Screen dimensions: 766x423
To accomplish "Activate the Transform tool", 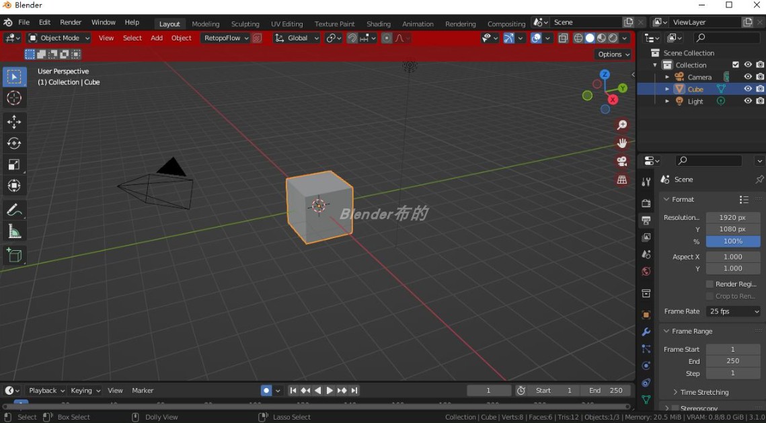I will [x=14, y=186].
